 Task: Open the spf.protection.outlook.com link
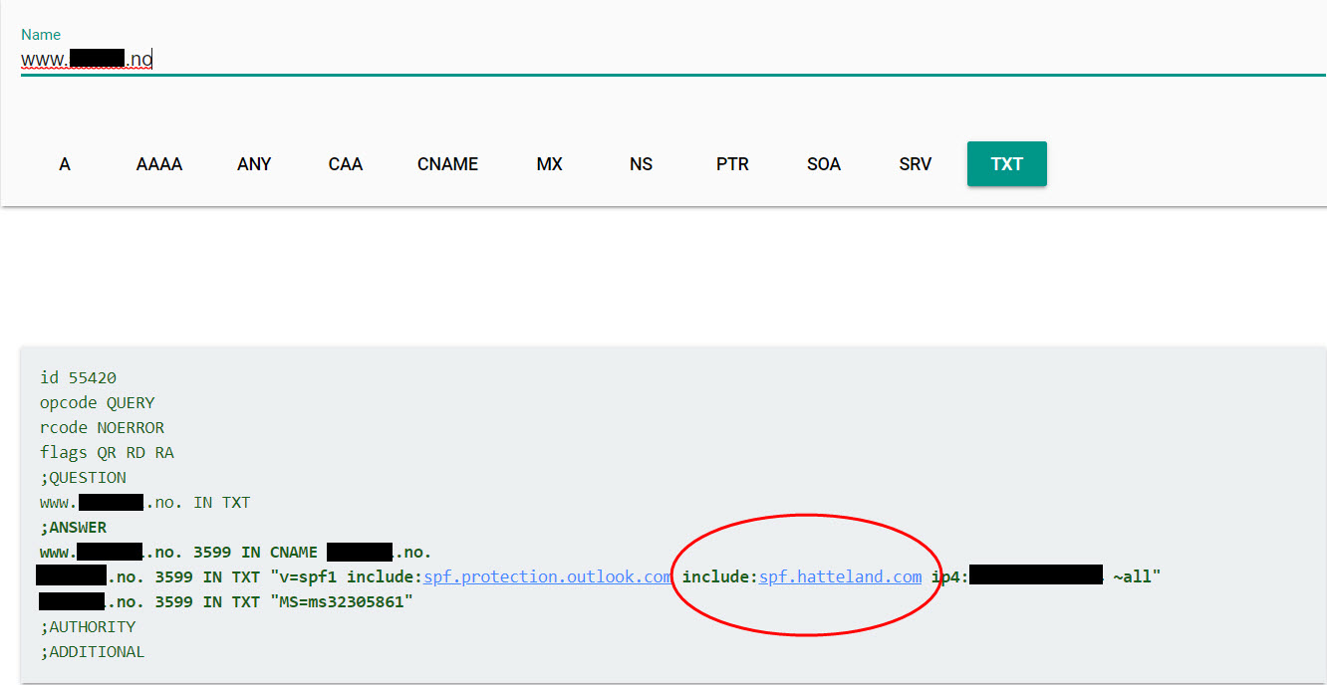547,576
